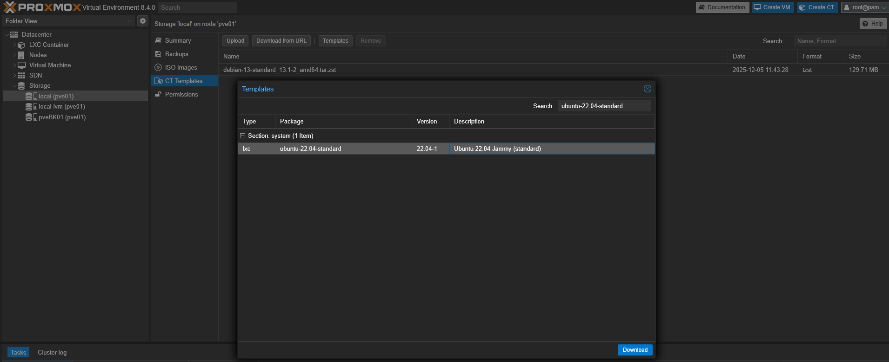Select the local-lvm (pve01) storage icon
The image size is (889, 362).
(x=29, y=107)
